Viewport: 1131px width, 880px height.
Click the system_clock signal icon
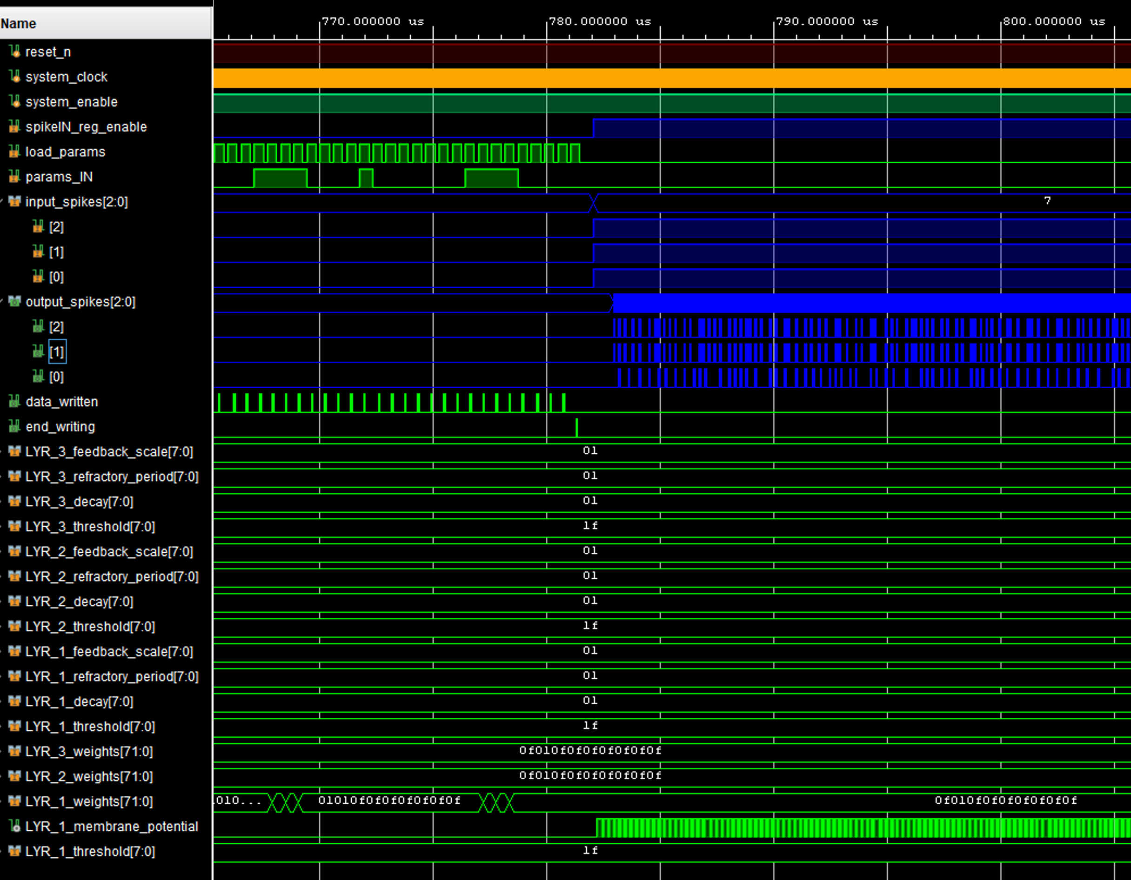coord(14,77)
